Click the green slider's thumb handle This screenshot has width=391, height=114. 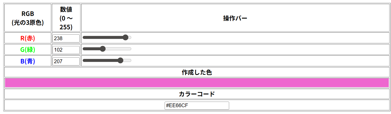click(x=103, y=49)
